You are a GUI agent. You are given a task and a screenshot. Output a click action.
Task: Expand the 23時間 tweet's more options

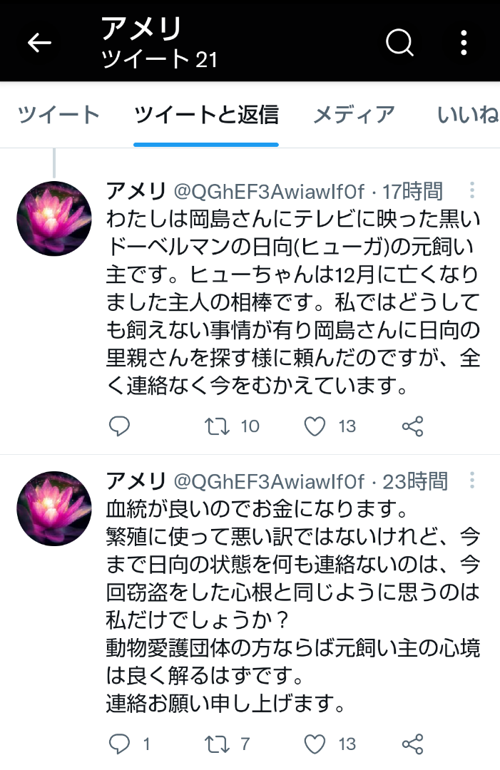coord(471,481)
